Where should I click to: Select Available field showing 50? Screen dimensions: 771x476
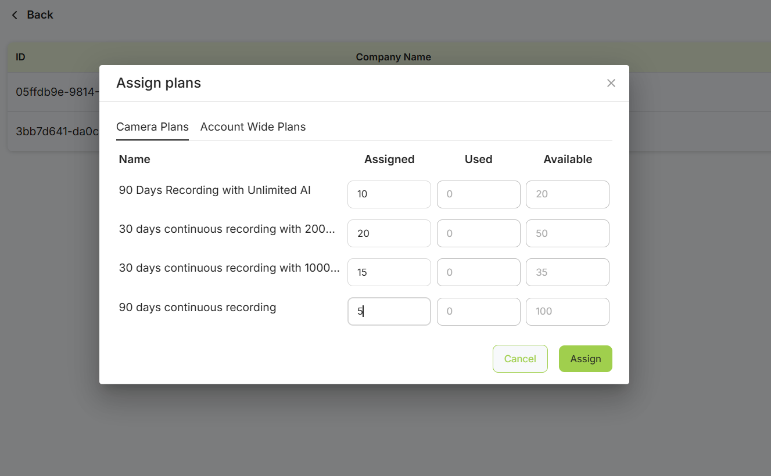pos(567,233)
